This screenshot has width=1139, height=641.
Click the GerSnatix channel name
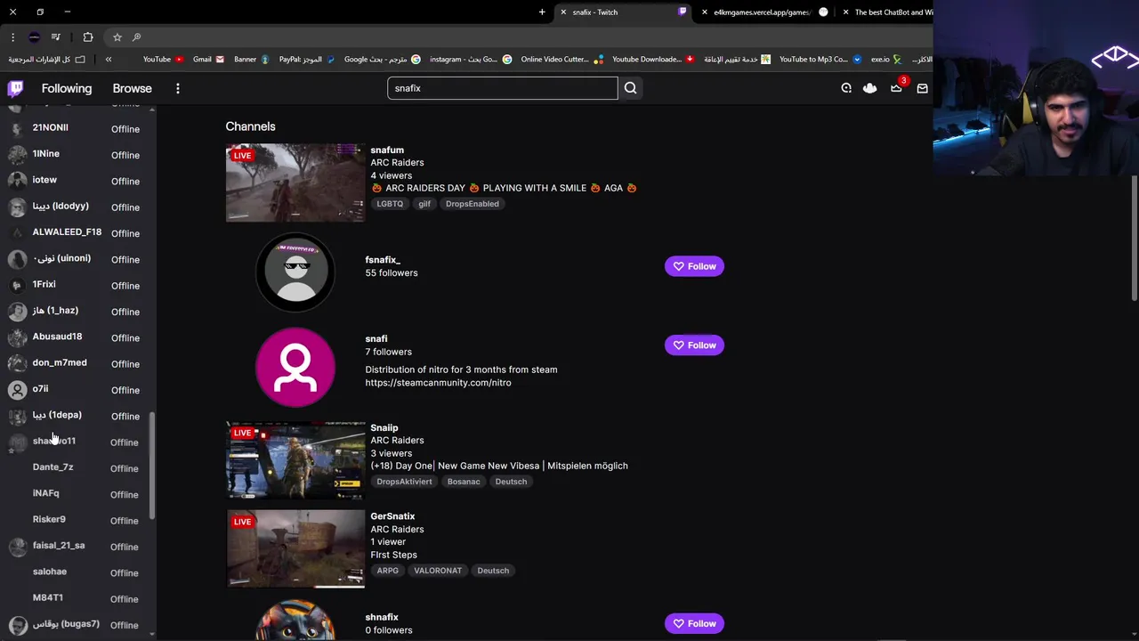pyautogui.click(x=392, y=516)
